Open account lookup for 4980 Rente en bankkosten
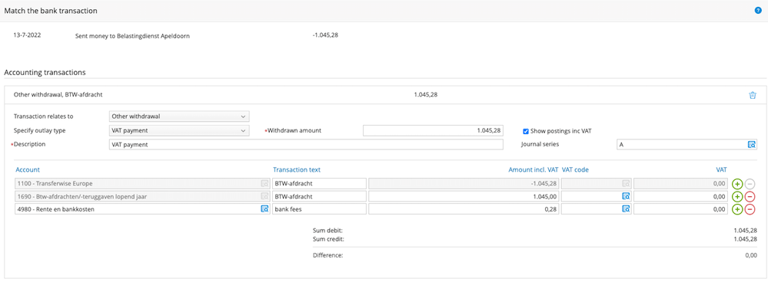Image resolution: width=768 pixels, height=282 pixels. [264, 208]
